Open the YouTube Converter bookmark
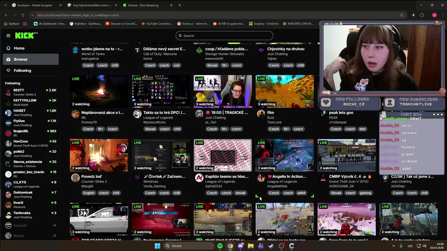447x251 pixels. 156,24
